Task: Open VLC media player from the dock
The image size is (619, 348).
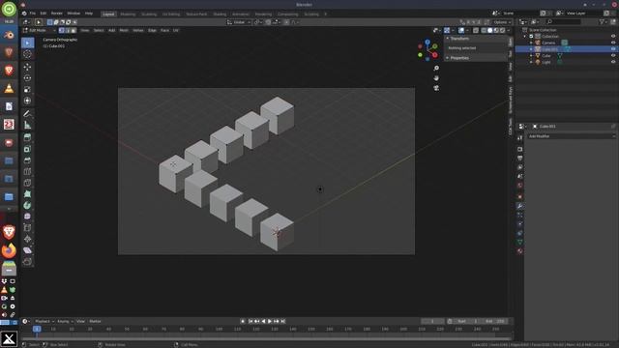Action: tap(9, 88)
